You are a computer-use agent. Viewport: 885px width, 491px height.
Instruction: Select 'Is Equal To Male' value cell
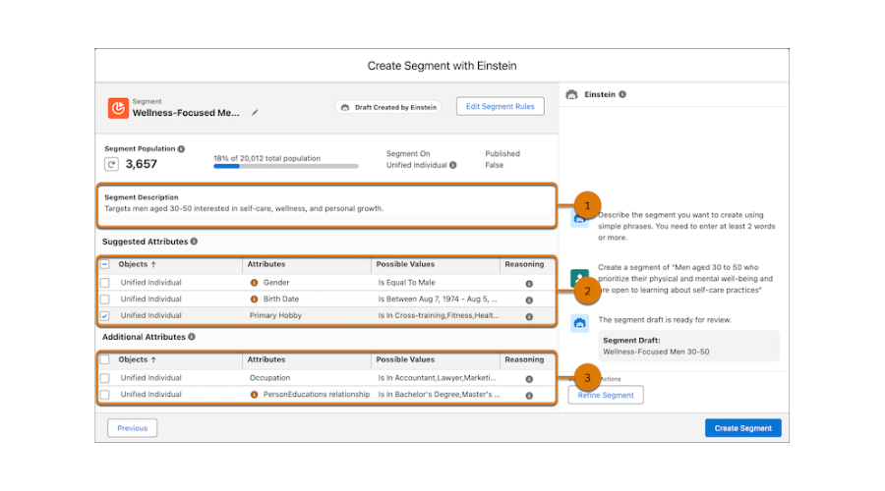406,283
